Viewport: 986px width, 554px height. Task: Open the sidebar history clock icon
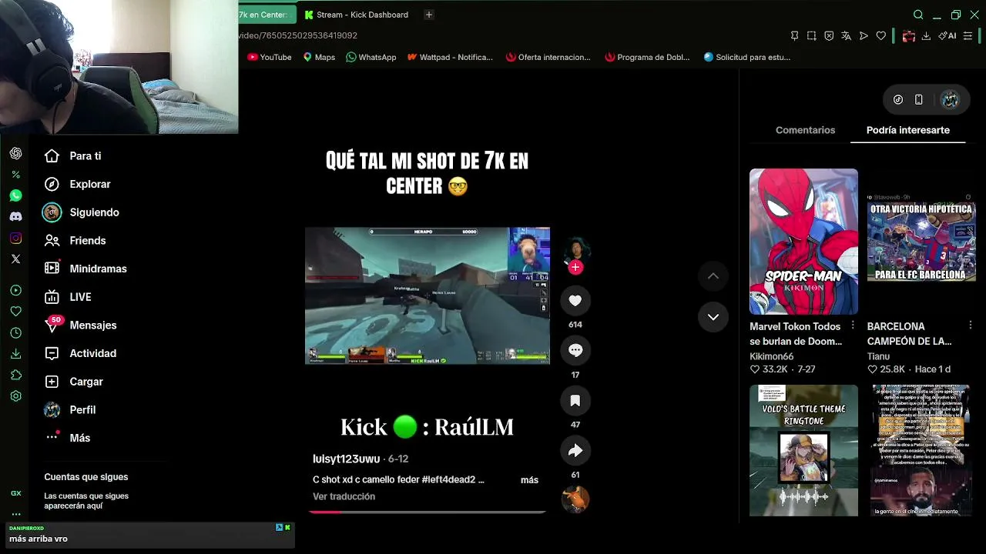click(x=15, y=333)
